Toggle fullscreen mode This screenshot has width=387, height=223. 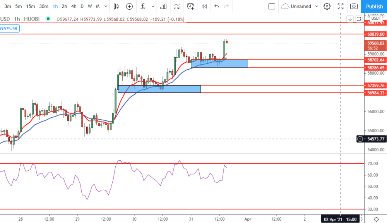[x=341, y=7]
